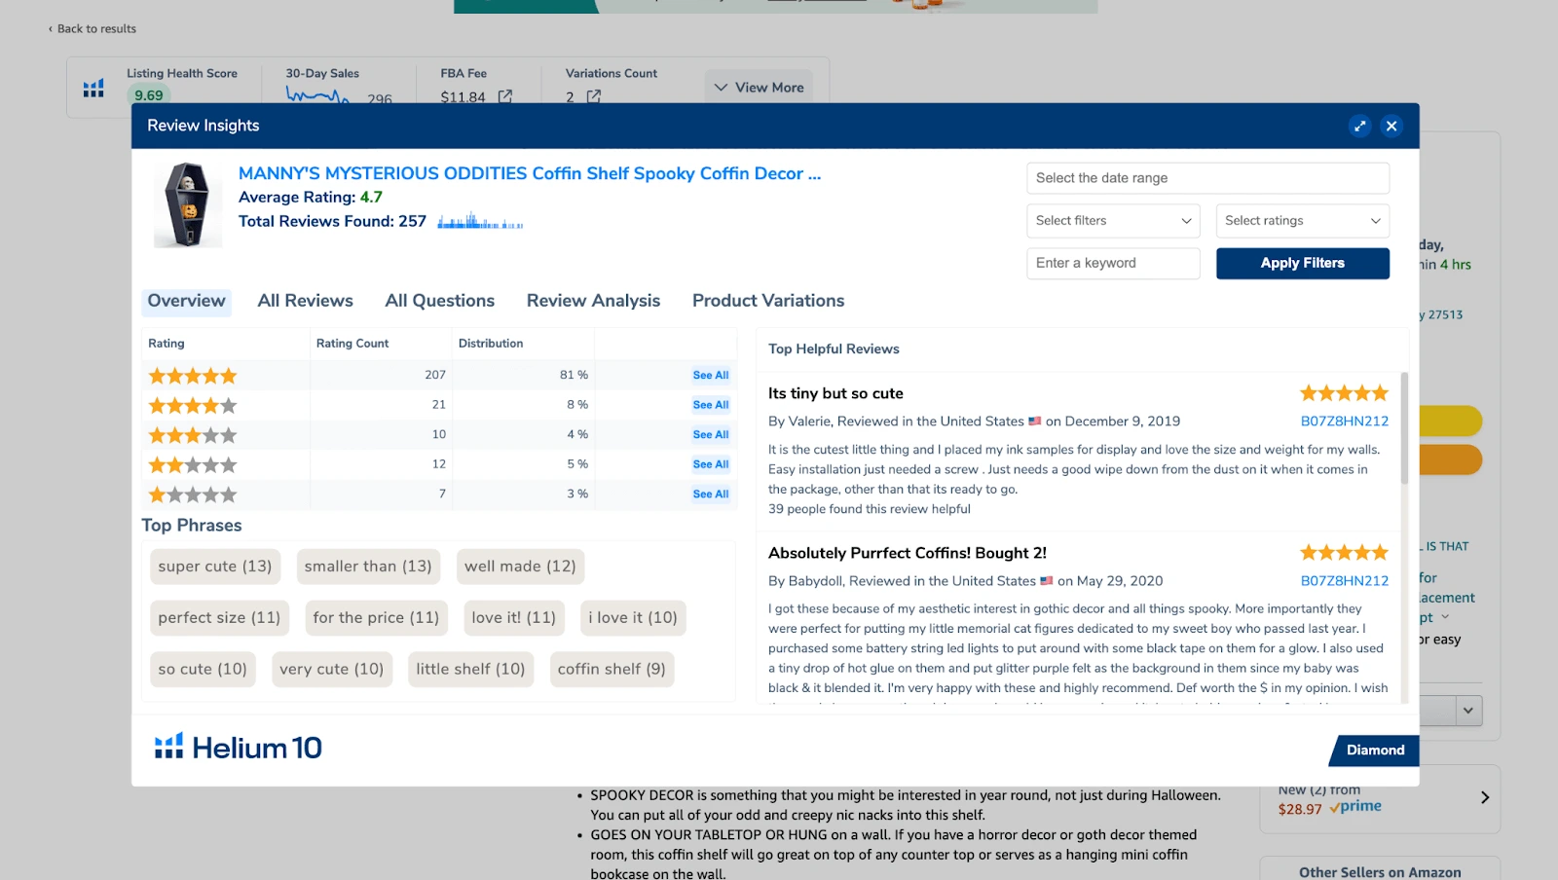Click the Select the date range field

click(x=1207, y=177)
